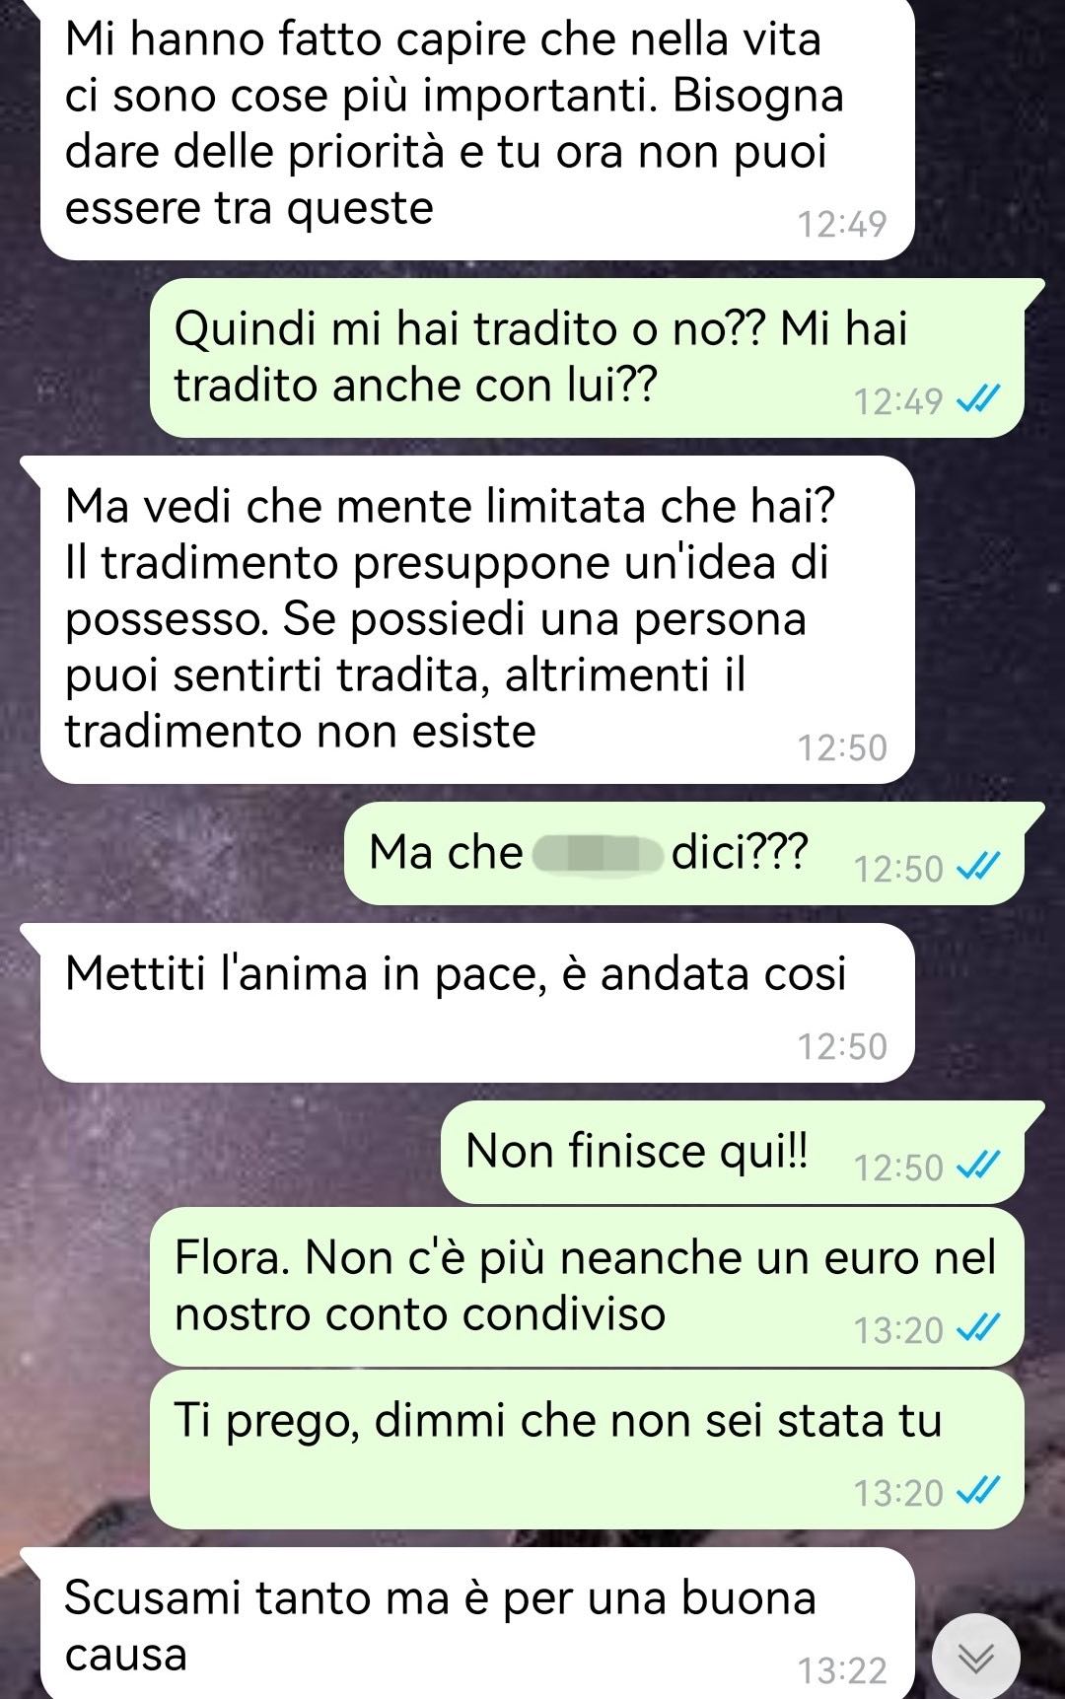
Task: Tap the 13:22 timestamp on last message
Action: coord(842,1670)
